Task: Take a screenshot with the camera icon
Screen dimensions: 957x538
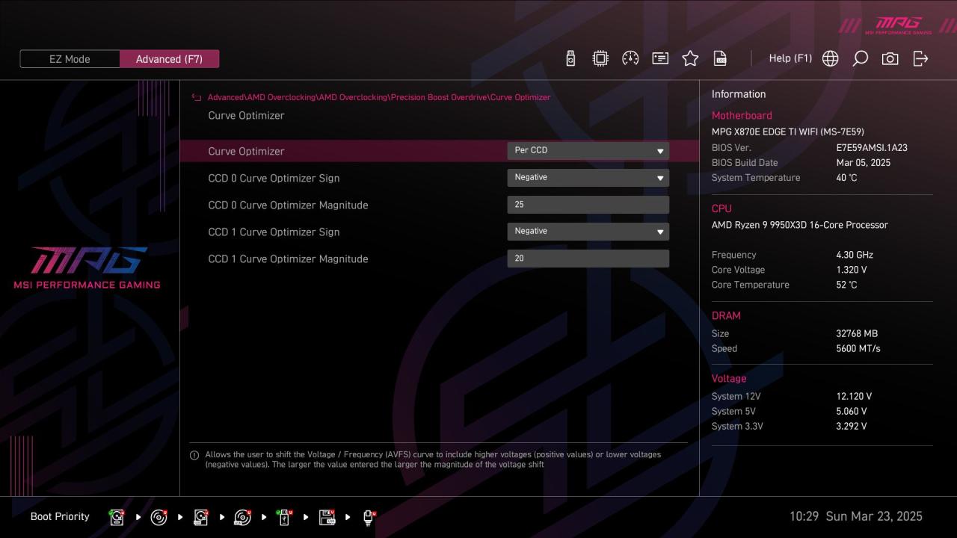Action: (x=890, y=58)
